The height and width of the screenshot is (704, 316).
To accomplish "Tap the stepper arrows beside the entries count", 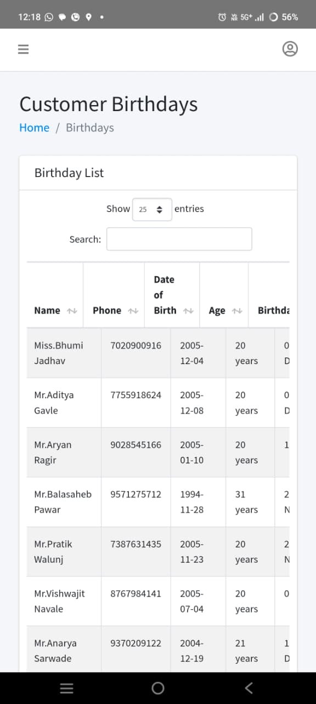I will (x=160, y=209).
